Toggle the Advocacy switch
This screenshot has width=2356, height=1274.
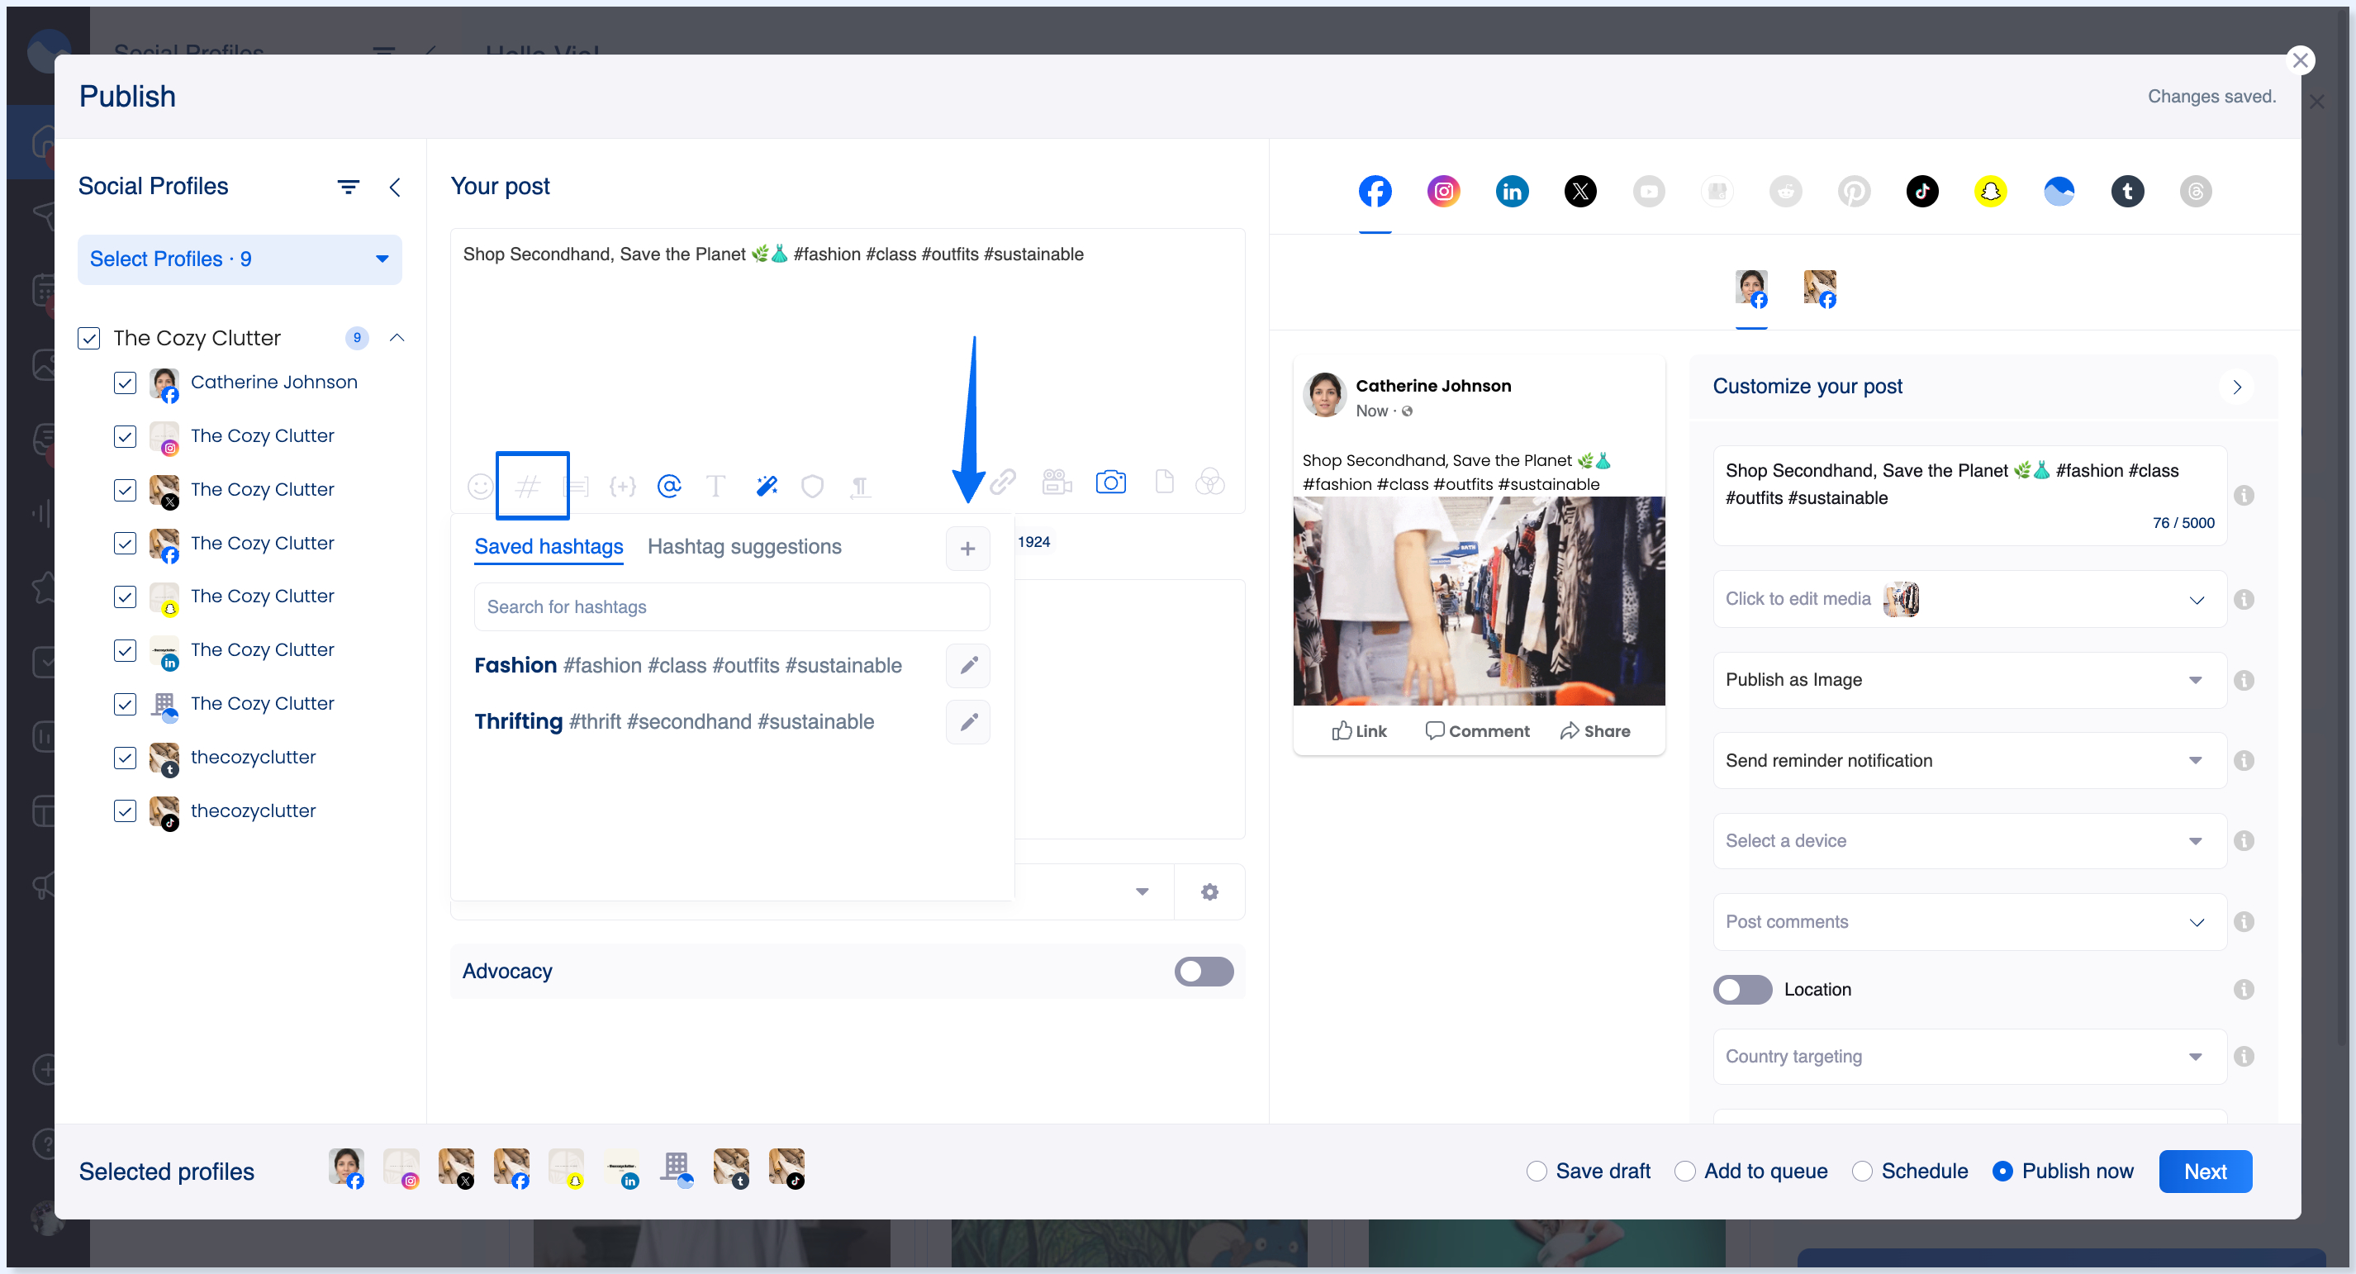coord(1204,972)
